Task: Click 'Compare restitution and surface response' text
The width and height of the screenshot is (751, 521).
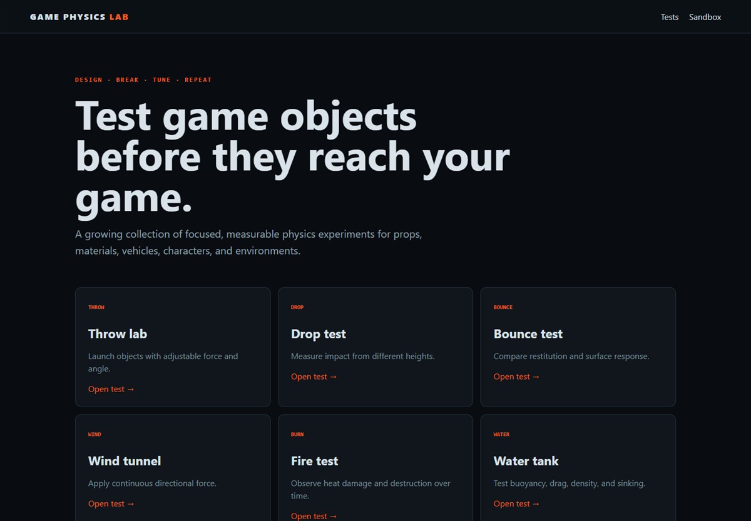Action: click(571, 356)
